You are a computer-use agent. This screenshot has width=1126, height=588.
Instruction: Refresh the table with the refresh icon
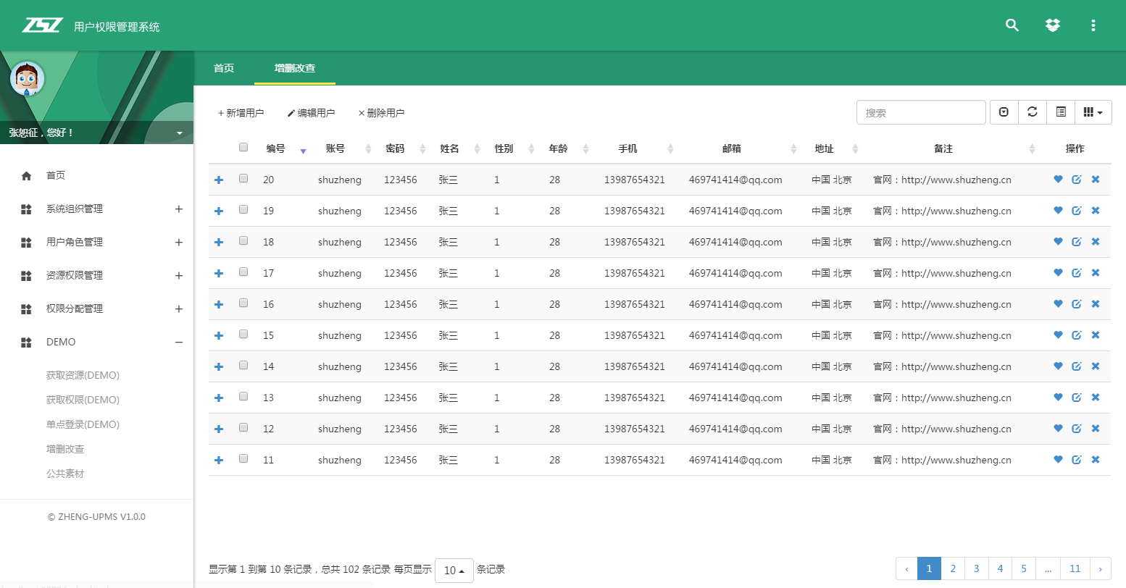(x=1033, y=112)
